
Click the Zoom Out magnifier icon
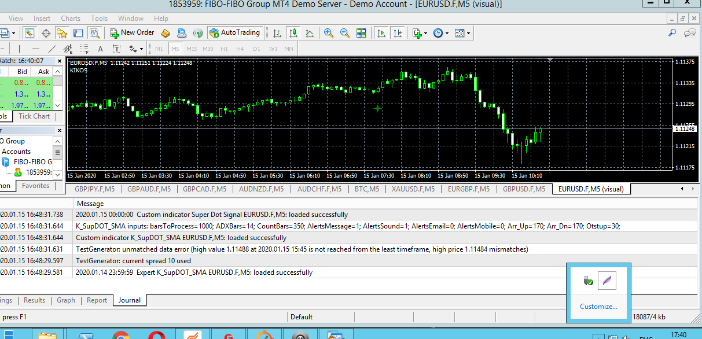click(345, 33)
